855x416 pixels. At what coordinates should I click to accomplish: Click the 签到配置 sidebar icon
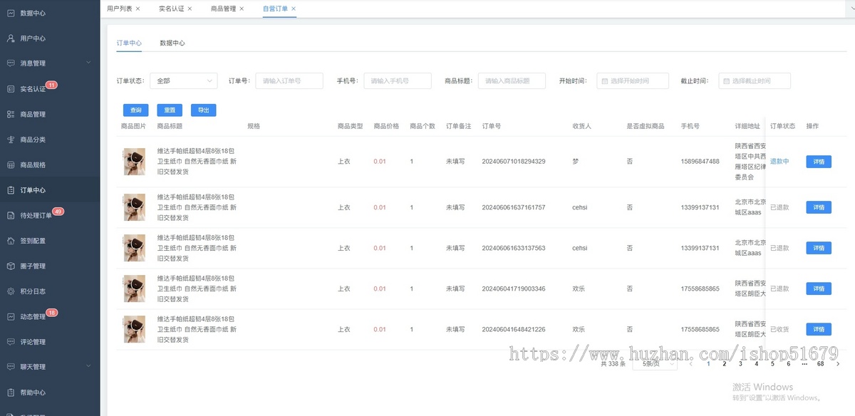point(11,241)
